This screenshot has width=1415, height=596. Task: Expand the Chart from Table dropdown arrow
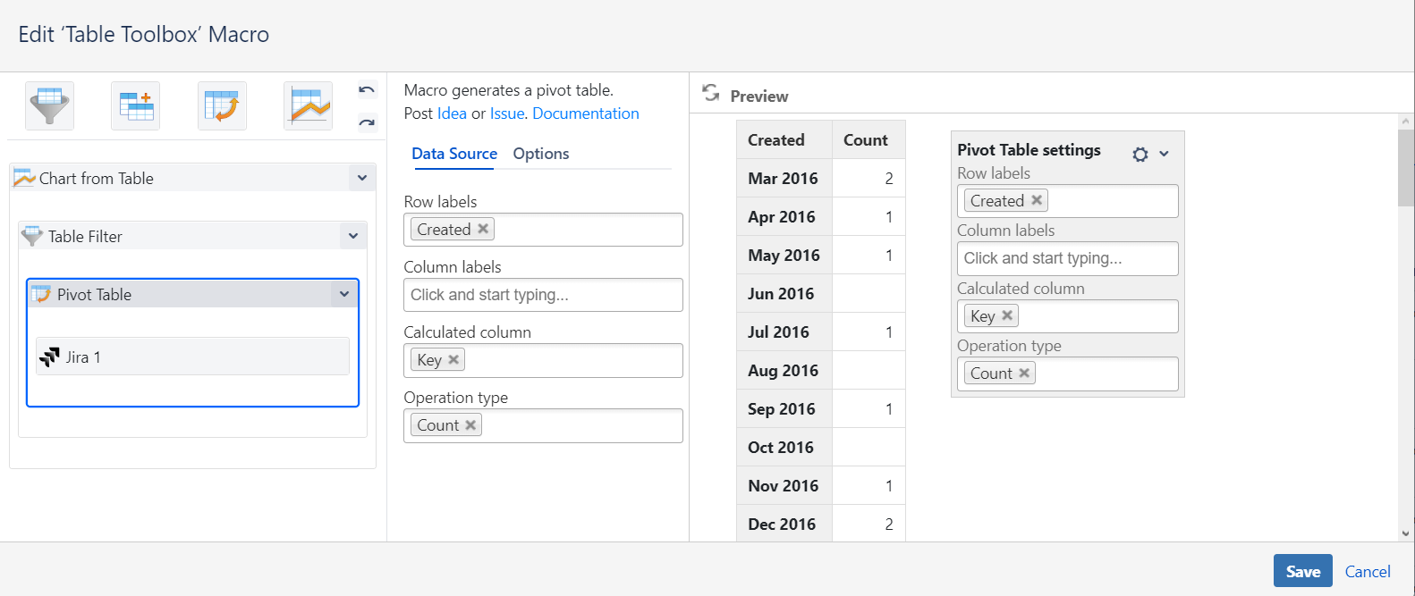[x=362, y=178]
